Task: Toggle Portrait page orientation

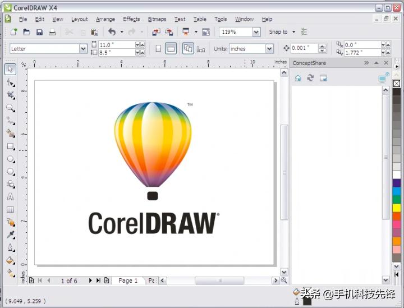Action: pyautogui.click(x=158, y=49)
